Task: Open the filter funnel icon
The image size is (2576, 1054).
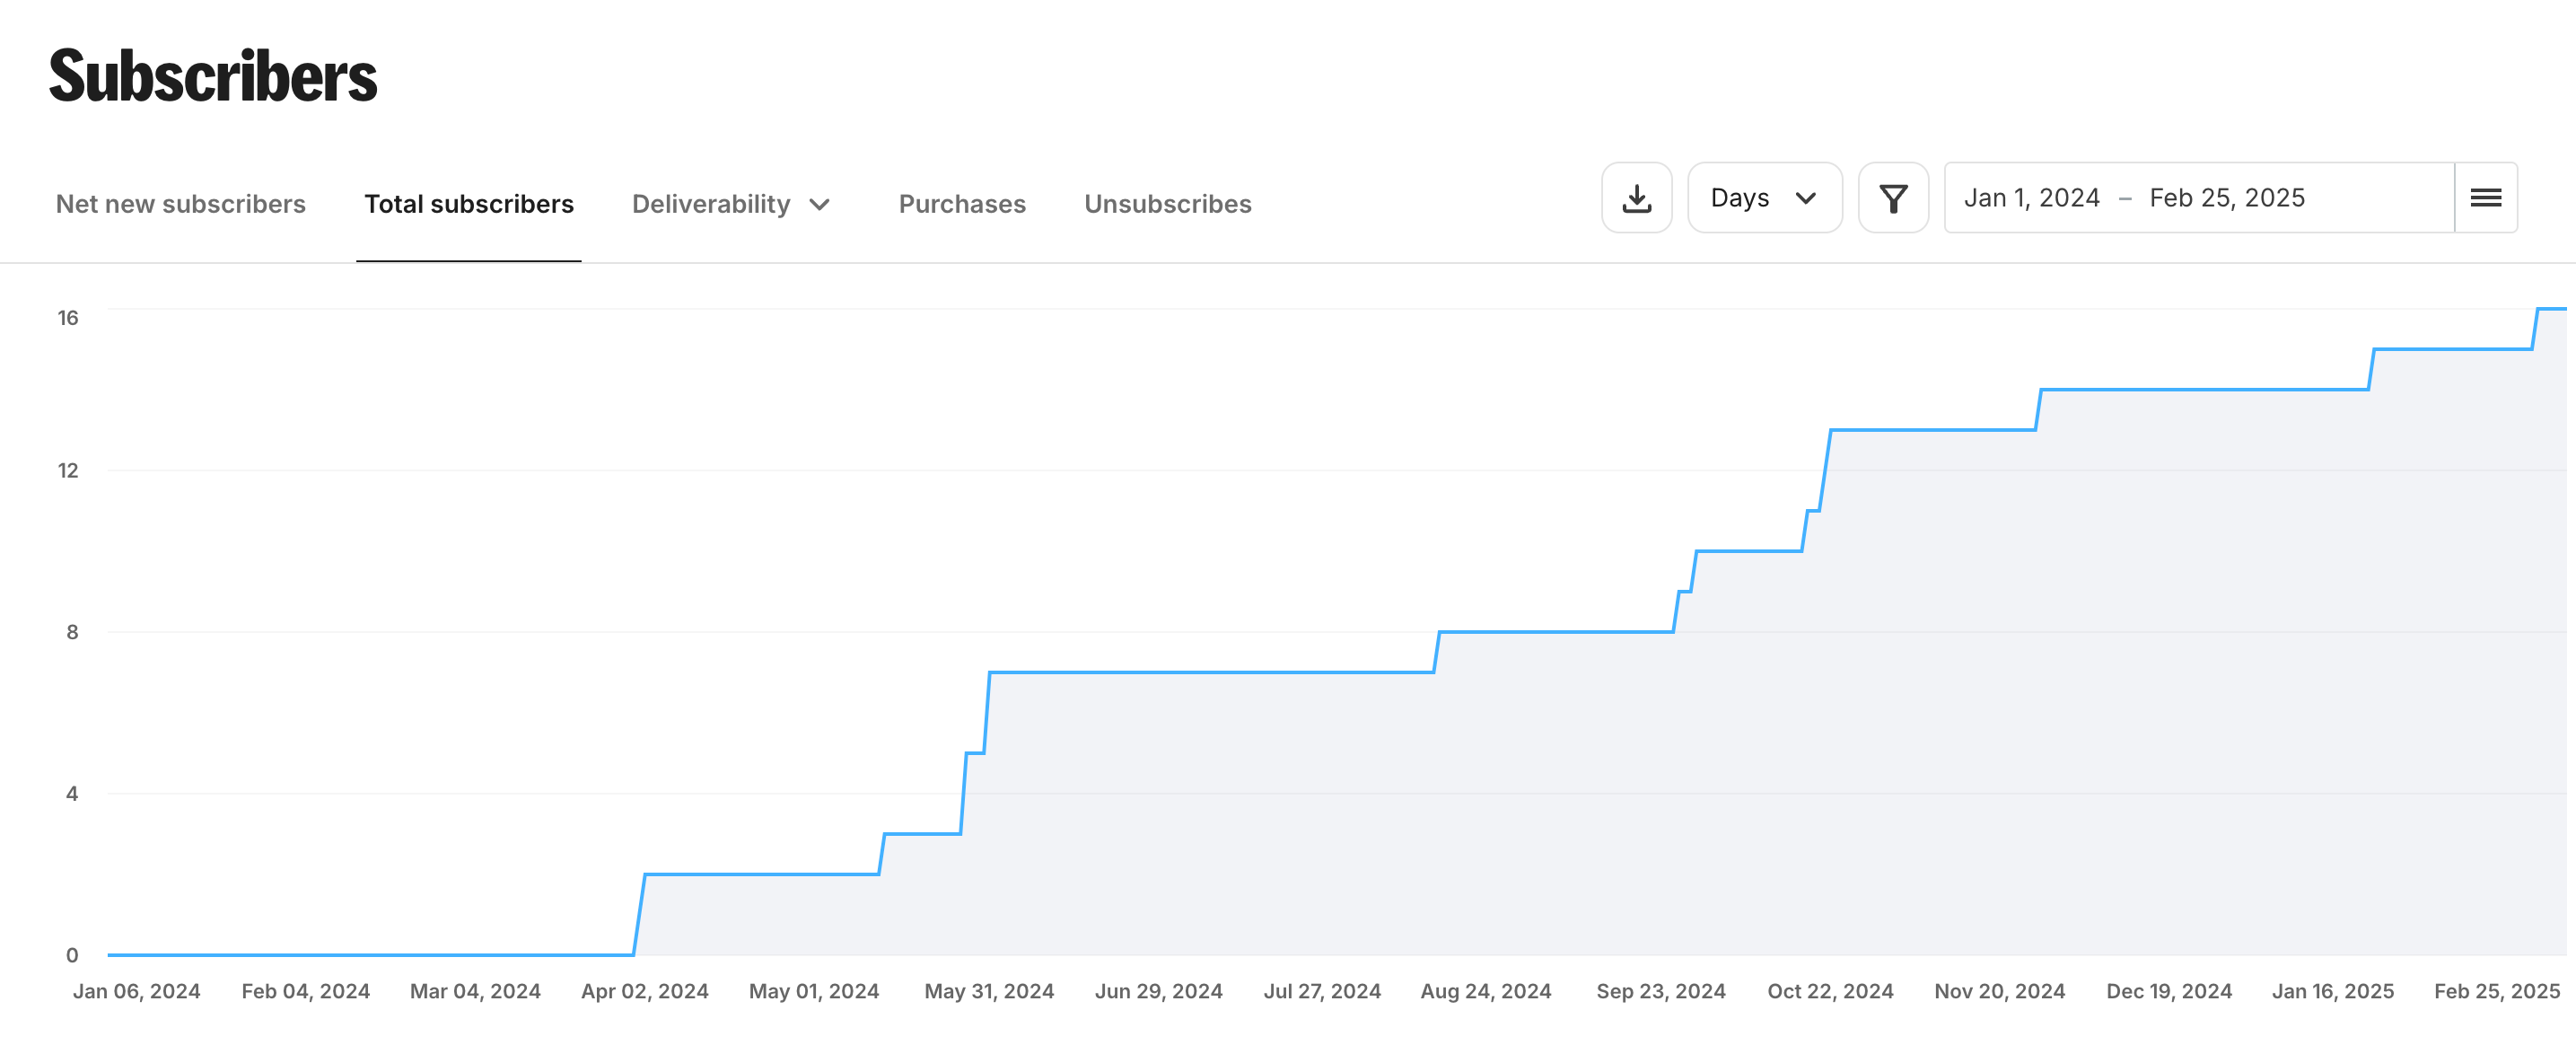Action: 1892,198
